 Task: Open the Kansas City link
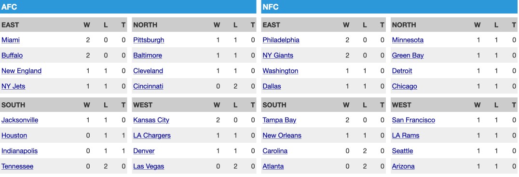[151, 120]
